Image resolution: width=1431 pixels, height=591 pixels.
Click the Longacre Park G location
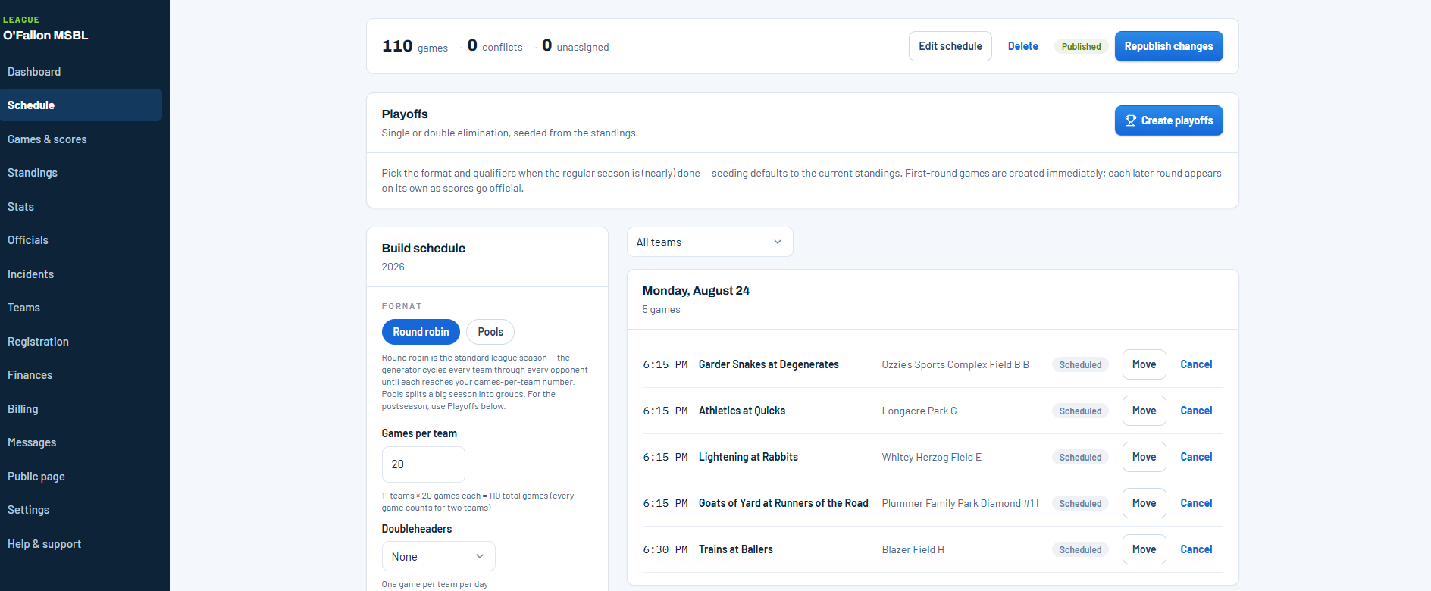pyautogui.click(x=919, y=411)
